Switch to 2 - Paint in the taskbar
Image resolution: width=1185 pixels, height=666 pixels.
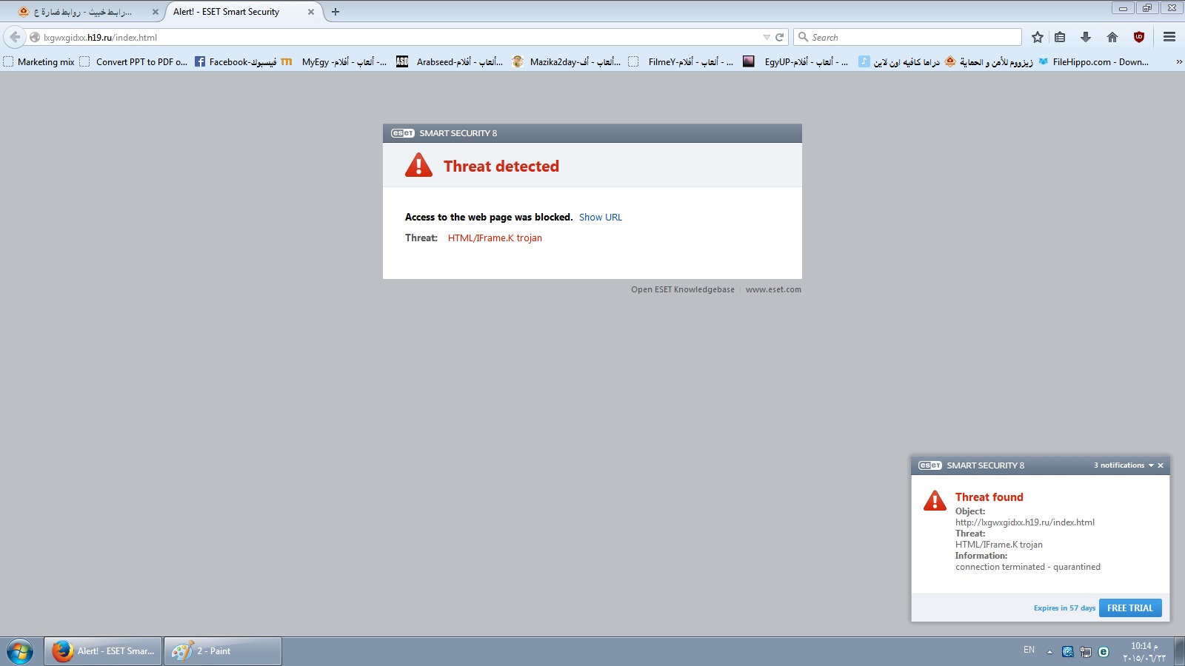pos(223,651)
